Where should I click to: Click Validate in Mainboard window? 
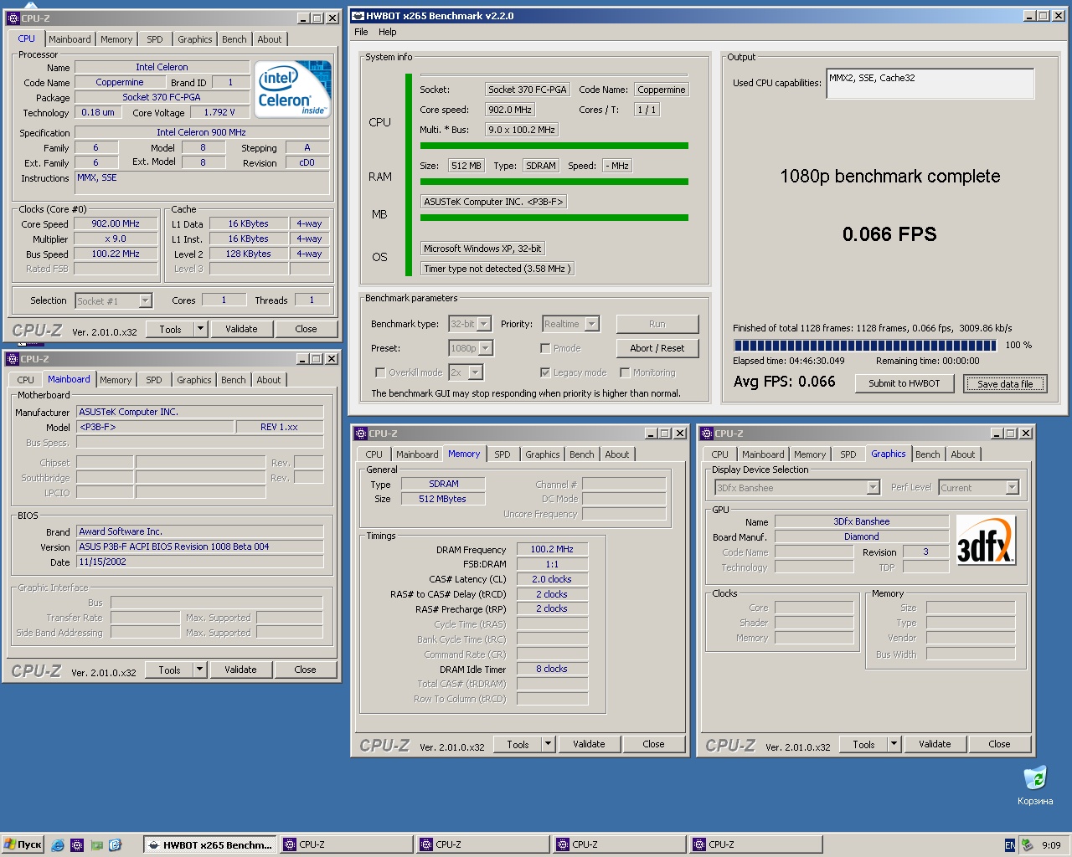click(x=240, y=670)
